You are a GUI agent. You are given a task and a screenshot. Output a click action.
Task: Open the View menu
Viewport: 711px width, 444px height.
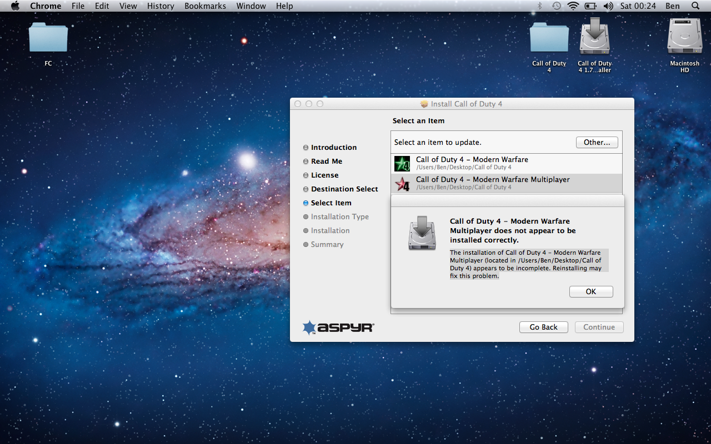pyautogui.click(x=128, y=6)
